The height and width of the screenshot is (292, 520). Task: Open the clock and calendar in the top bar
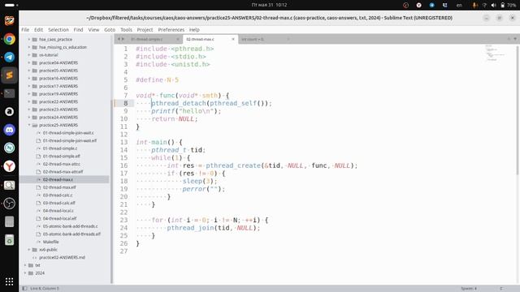(269, 5)
